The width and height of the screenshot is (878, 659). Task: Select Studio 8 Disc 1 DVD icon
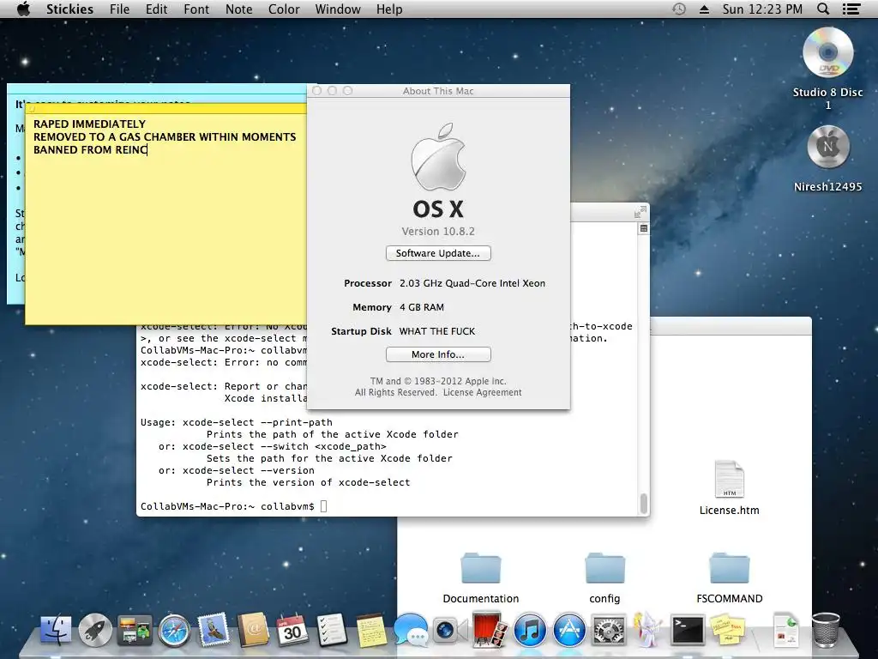click(x=827, y=52)
